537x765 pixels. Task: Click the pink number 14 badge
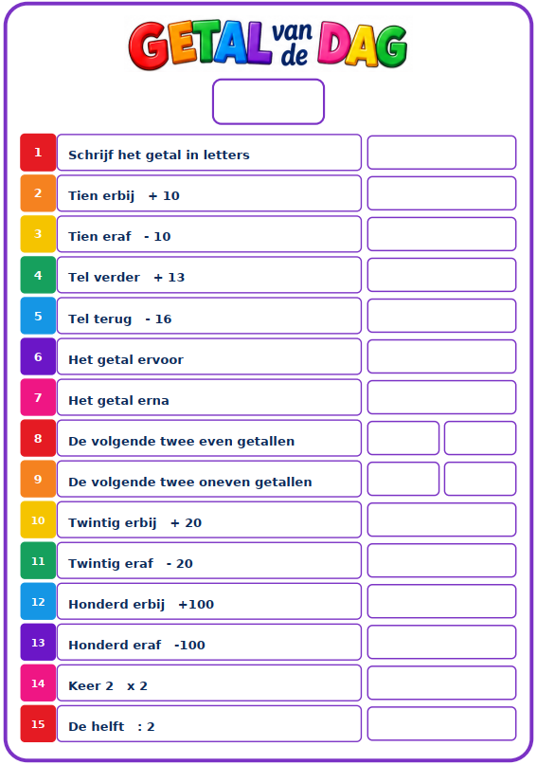38,683
